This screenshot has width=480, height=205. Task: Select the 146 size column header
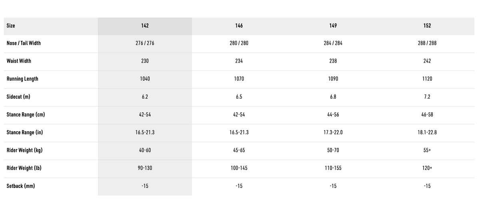point(239,26)
